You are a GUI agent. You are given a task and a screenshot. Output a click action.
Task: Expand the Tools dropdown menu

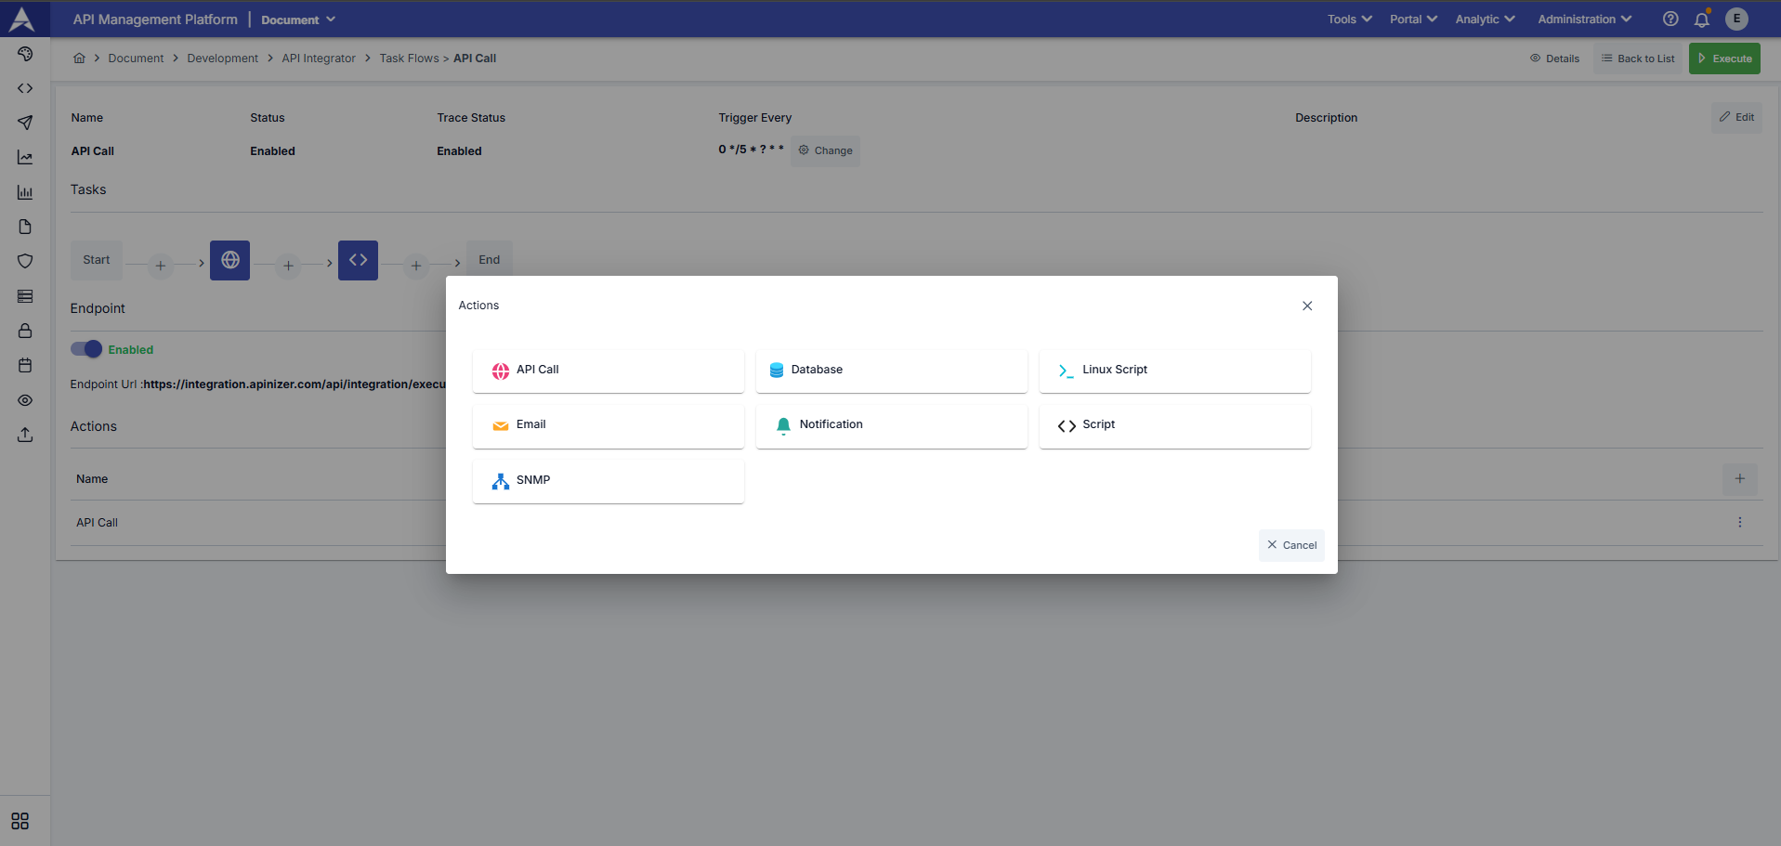click(x=1348, y=20)
